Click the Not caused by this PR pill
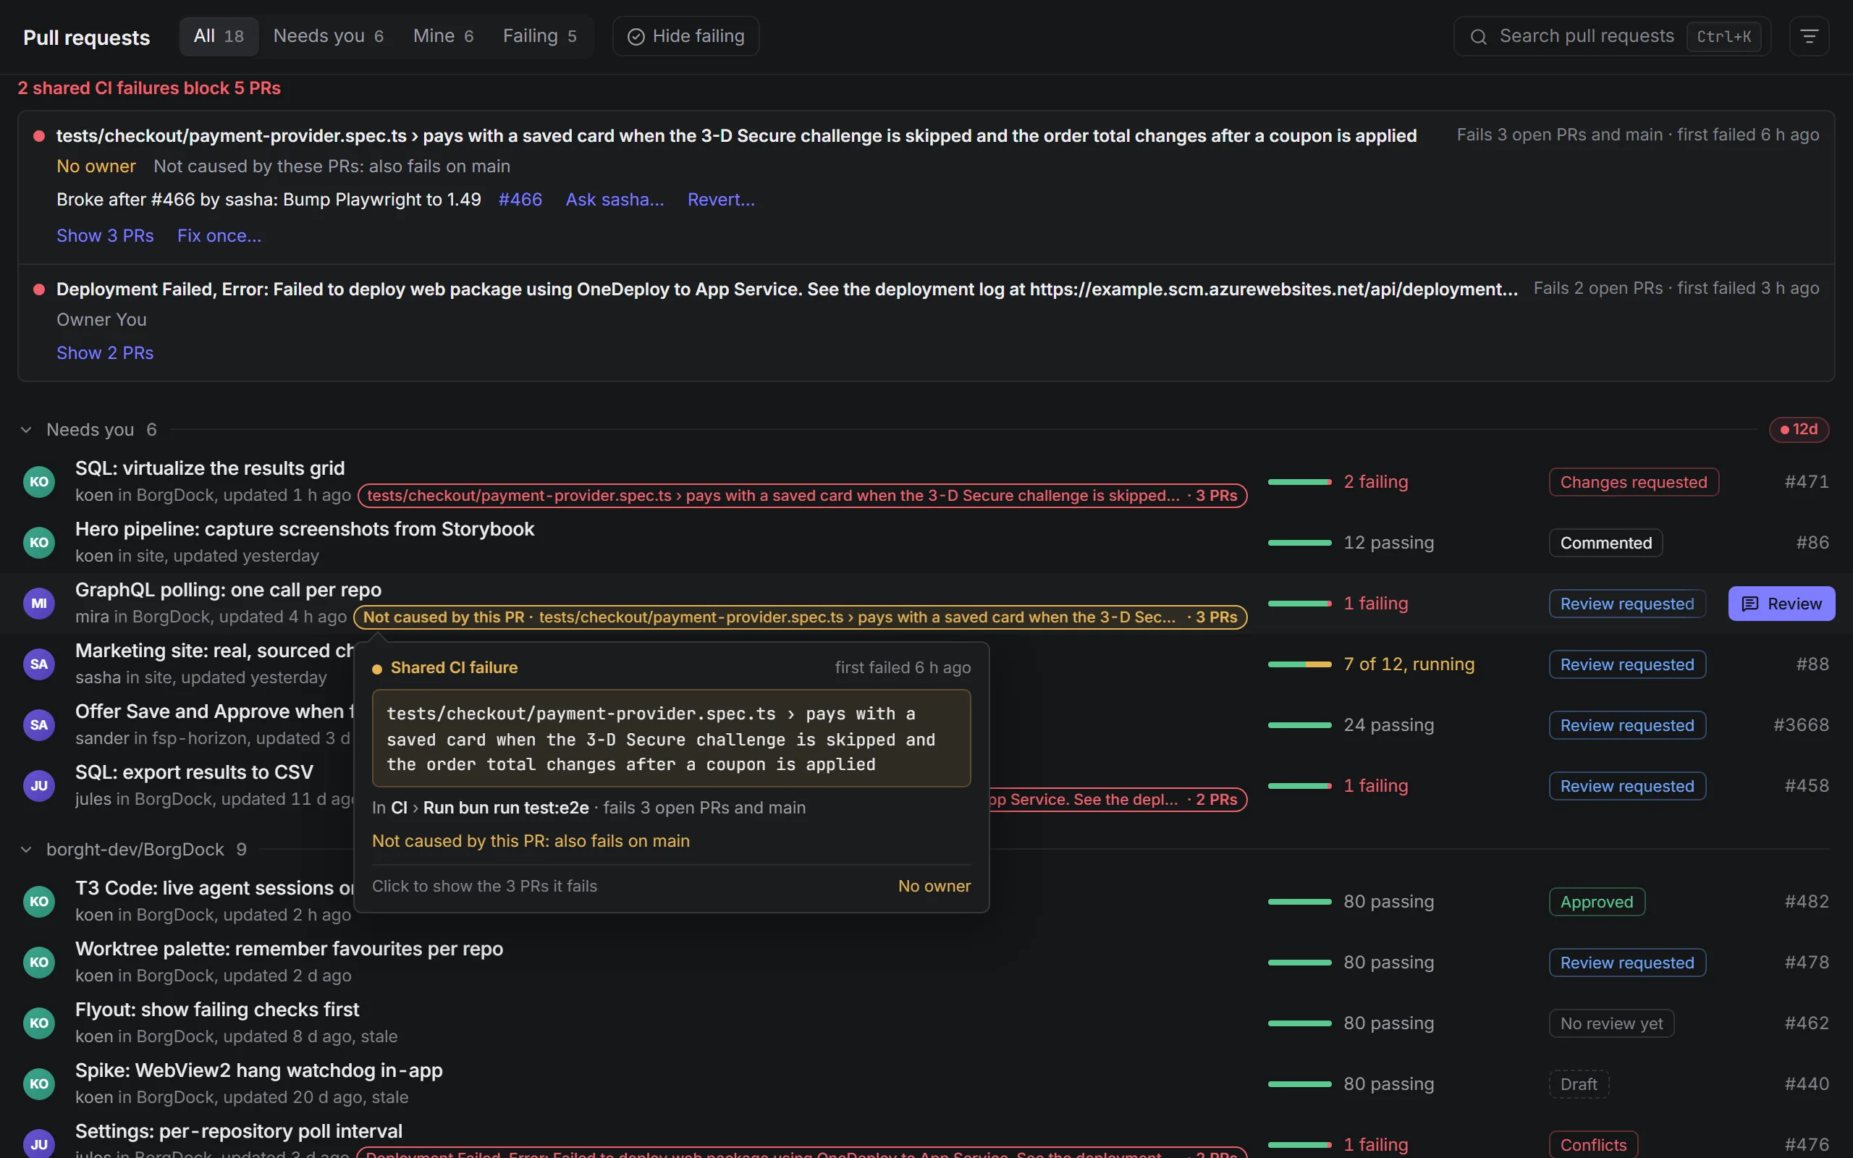 pos(800,617)
